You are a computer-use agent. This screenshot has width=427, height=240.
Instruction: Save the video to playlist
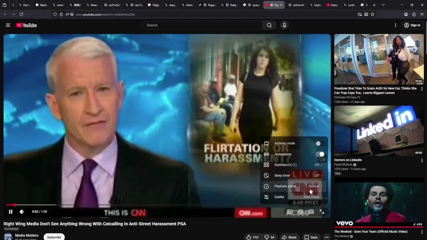pyautogui.click(x=311, y=237)
